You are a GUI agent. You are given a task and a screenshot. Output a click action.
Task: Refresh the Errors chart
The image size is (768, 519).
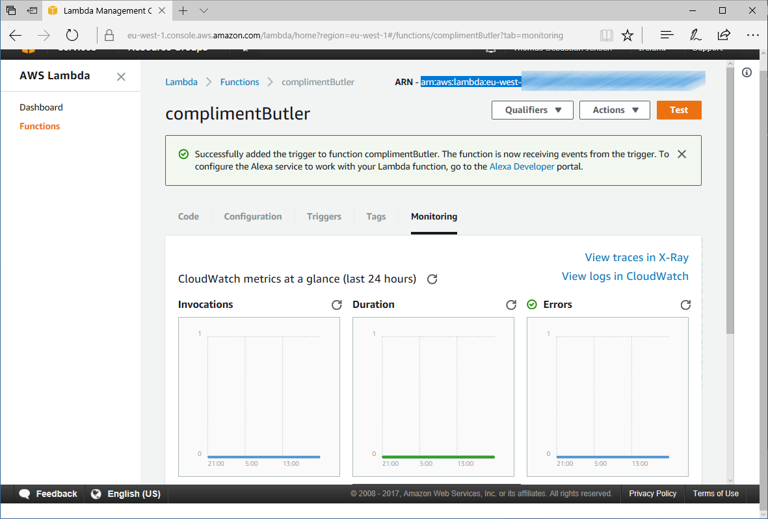coord(685,305)
